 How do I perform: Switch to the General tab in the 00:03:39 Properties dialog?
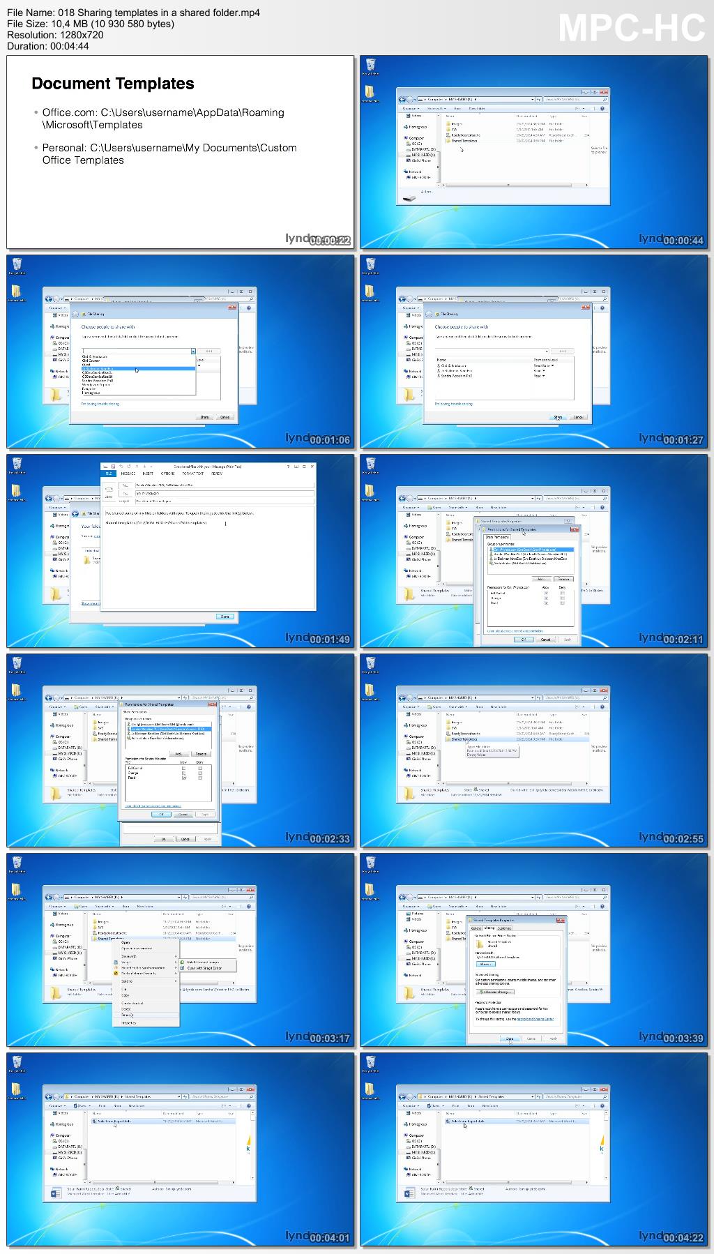point(476,928)
